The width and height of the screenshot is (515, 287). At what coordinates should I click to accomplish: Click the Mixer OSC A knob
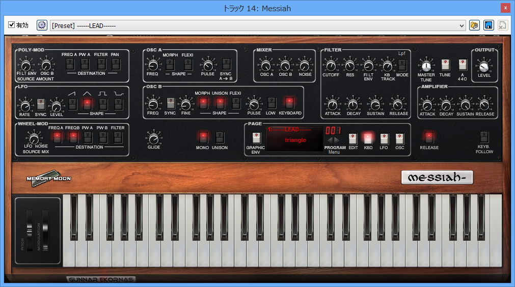point(266,65)
